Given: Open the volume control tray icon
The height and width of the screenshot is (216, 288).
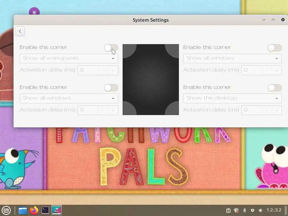Looking at the screenshot, I should click(260, 210).
